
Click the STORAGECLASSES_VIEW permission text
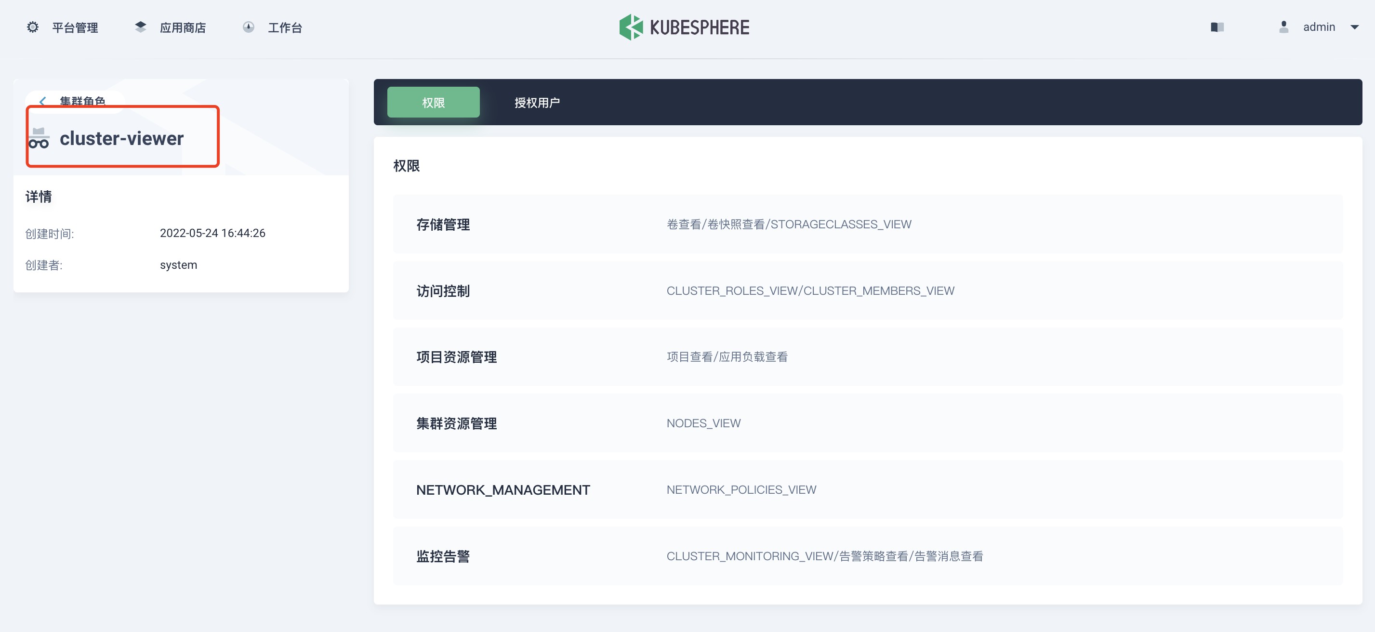(x=841, y=225)
